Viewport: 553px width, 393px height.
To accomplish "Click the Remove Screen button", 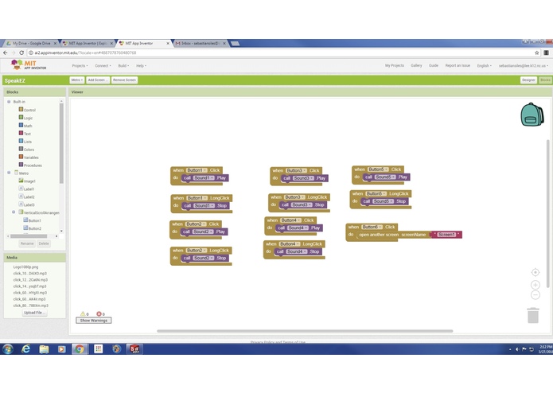I will (124, 80).
